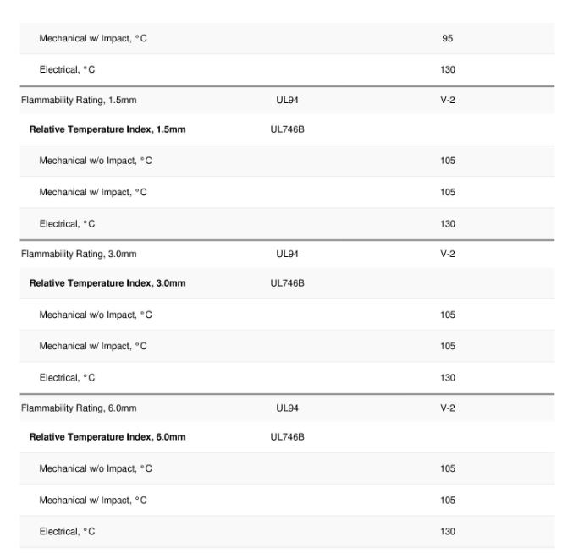This screenshot has width=562, height=553.
Task: Click the Flammability Rating, 6.0mm row label
Action: [80, 408]
